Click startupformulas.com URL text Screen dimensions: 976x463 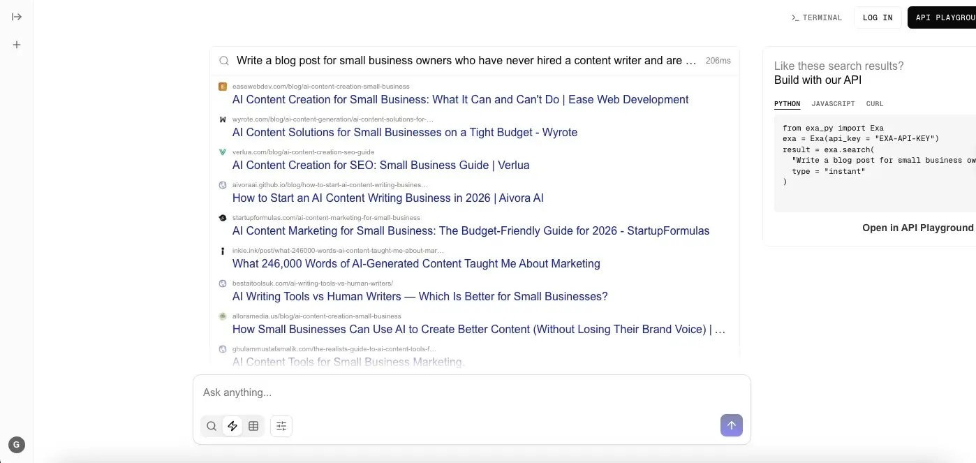(326, 218)
